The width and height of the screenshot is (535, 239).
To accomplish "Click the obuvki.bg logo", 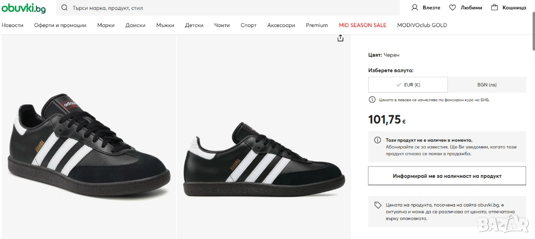I will 23,8.
